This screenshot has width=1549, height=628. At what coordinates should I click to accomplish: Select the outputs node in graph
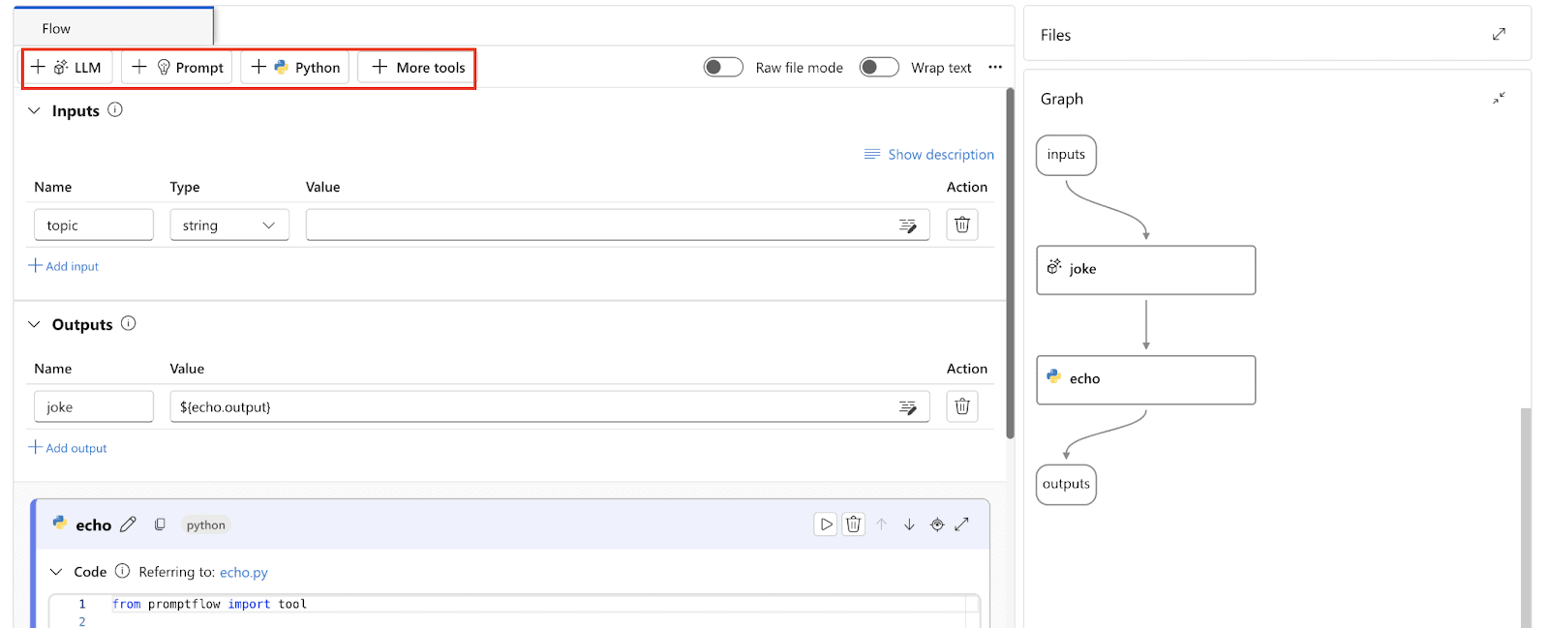click(x=1066, y=484)
